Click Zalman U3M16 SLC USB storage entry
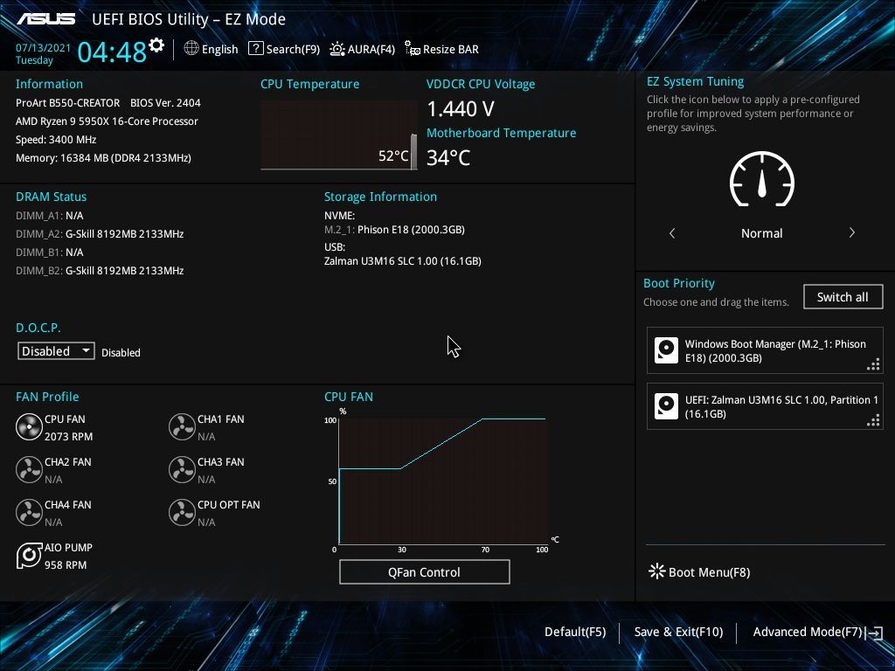Image resolution: width=895 pixels, height=671 pixels. click(402, 260)
